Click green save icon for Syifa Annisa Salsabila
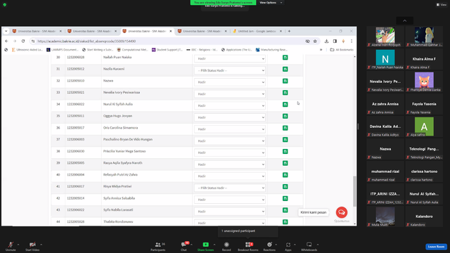 [285, 199]
